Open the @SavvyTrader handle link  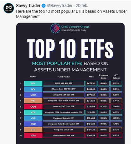pyautogui.click(x=60, y=6)
